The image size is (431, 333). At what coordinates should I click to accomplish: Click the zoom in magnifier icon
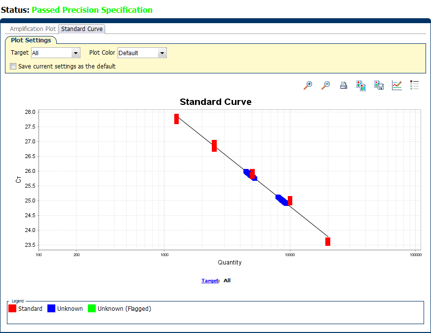click(308, 85)
